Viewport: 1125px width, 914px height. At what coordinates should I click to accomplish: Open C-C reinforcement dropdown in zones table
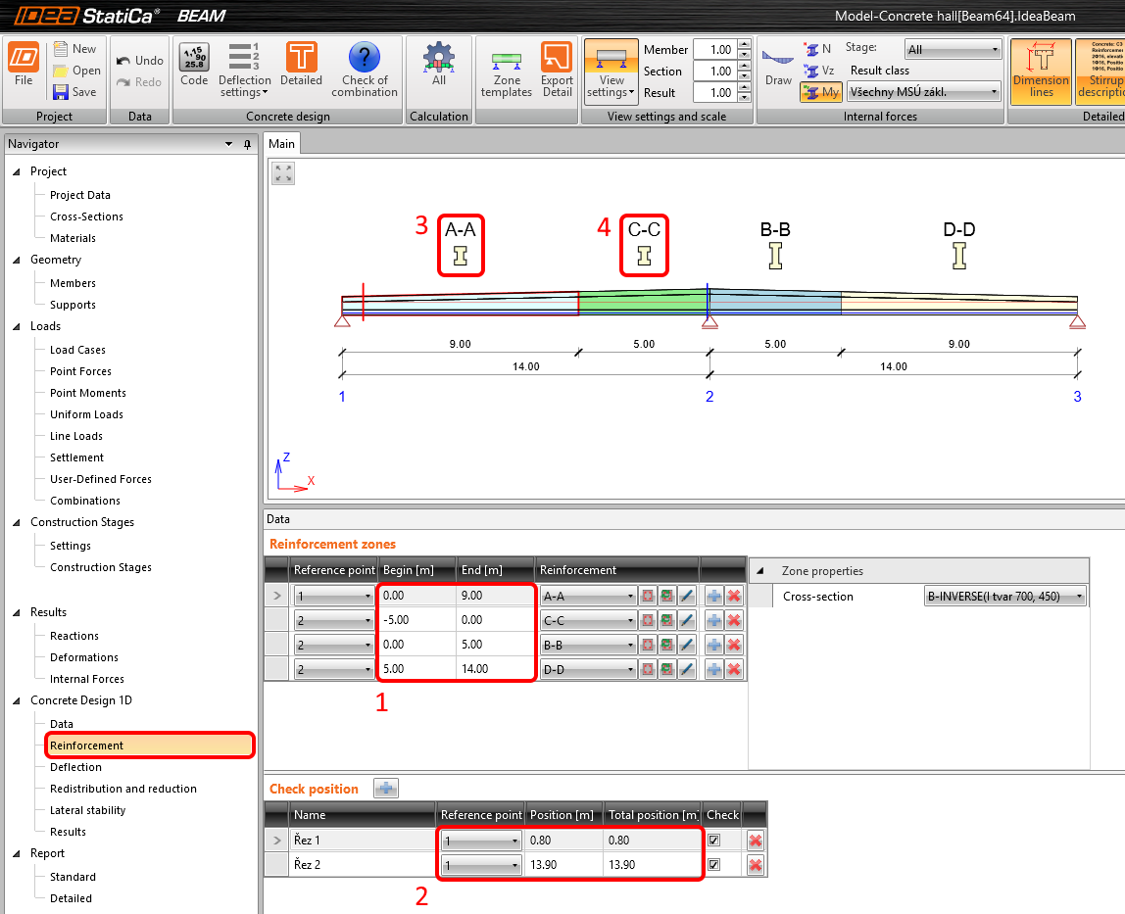tap(588, 620)
